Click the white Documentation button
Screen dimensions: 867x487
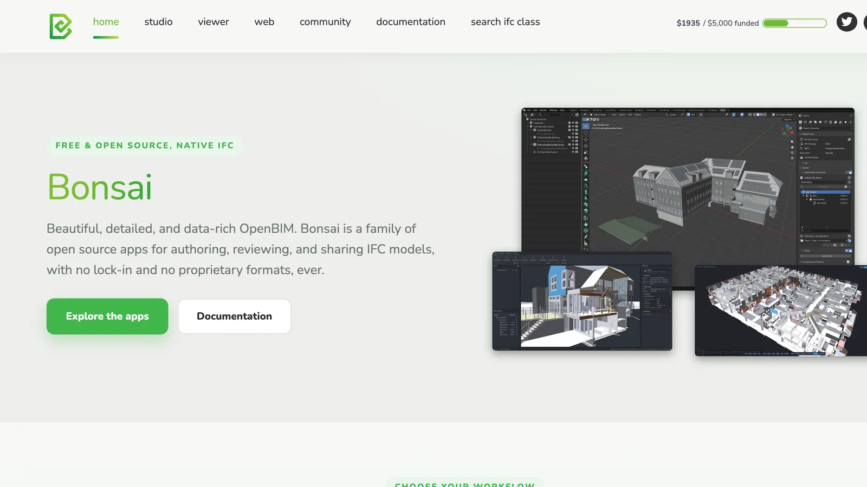(235, 317)
